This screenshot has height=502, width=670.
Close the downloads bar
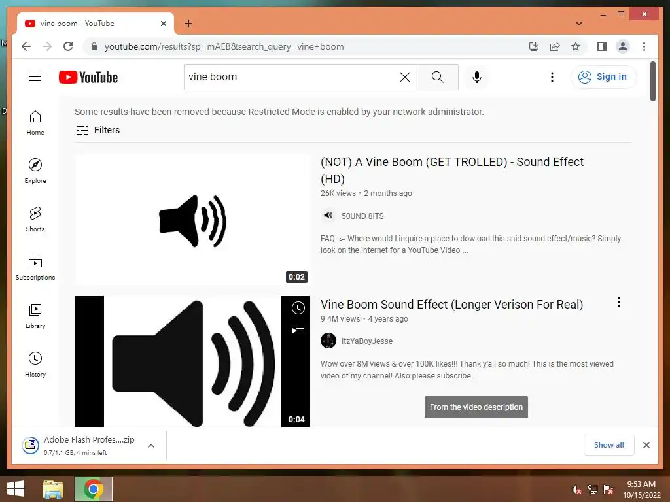point(646,445)
